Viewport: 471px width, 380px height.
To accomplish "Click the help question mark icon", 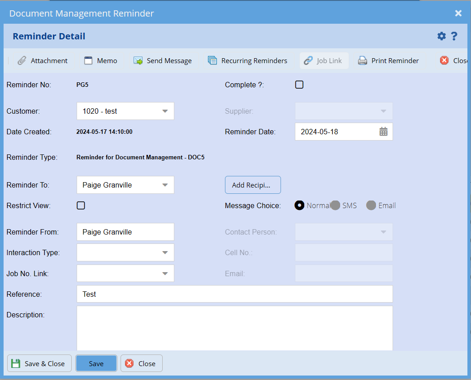I will pos(454,36).
